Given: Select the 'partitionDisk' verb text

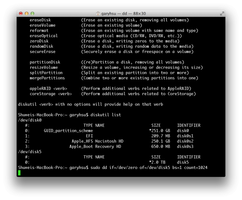Looking at the screenshot, I should 45,62.
